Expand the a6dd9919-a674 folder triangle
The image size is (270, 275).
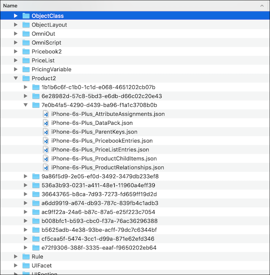pos(26,203)
